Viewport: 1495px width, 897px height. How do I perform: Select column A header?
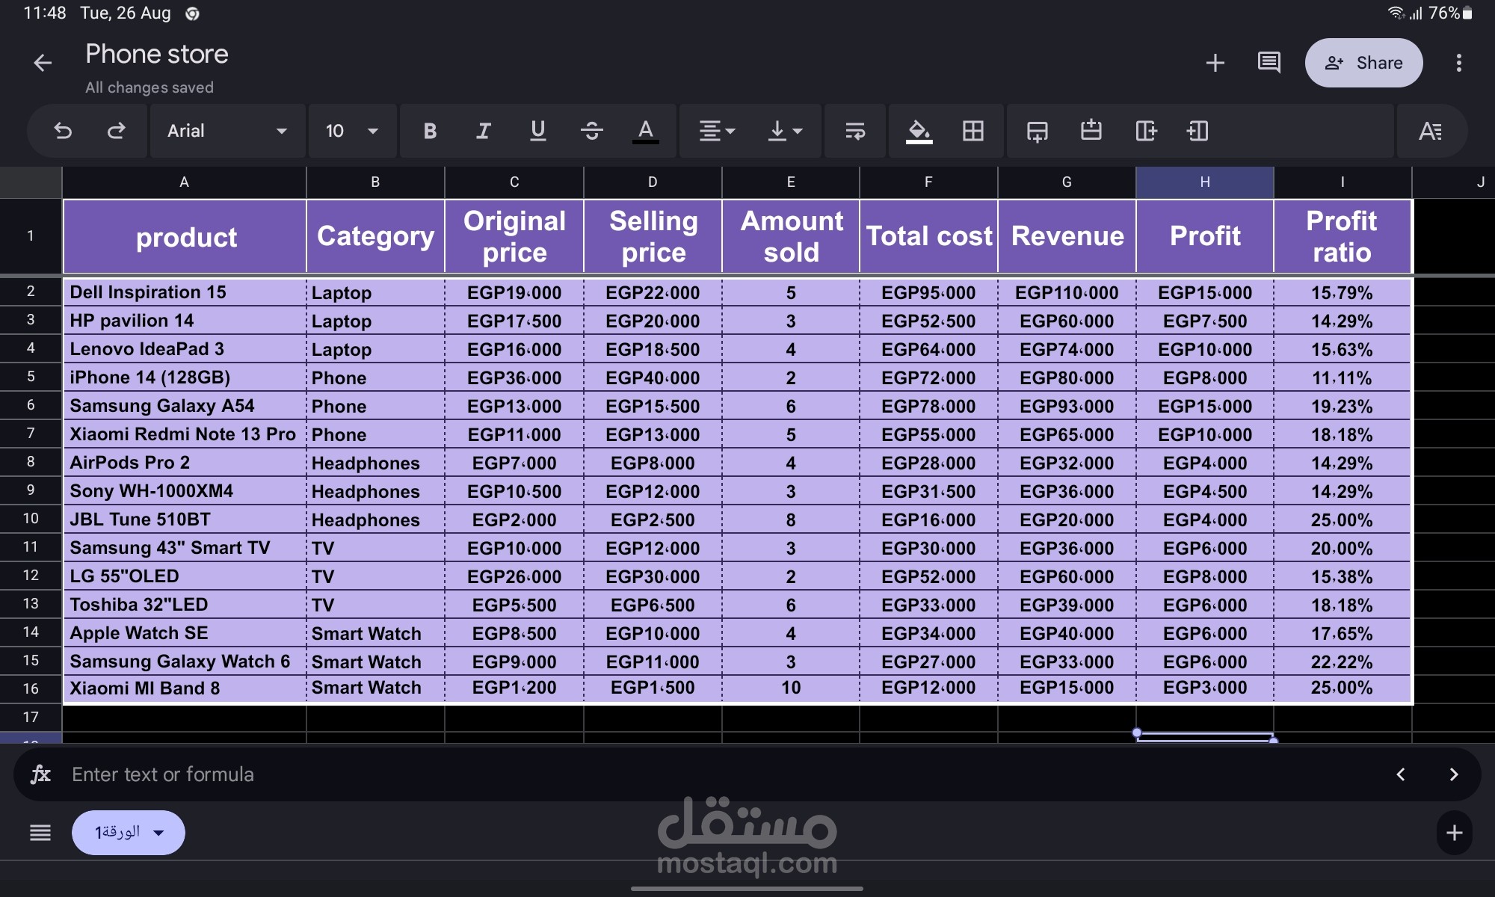(x=184, y=182)
